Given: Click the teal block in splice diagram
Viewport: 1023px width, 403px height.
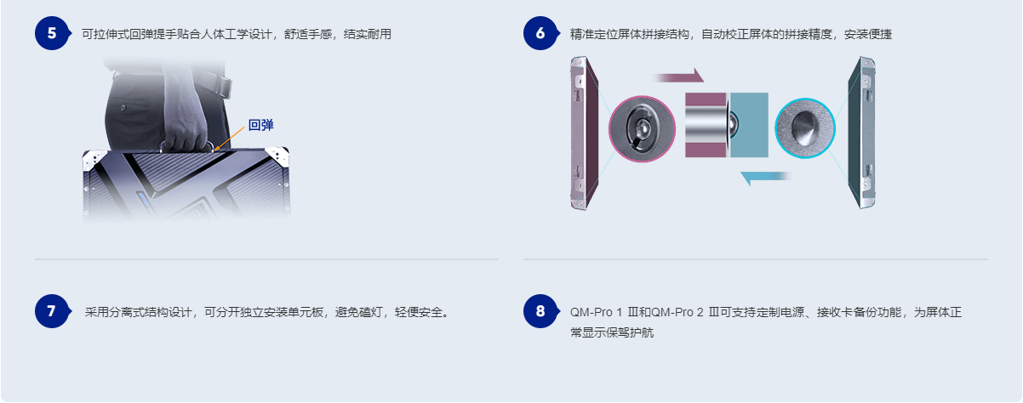Looking at the screenshot, I should click(749, 125).
